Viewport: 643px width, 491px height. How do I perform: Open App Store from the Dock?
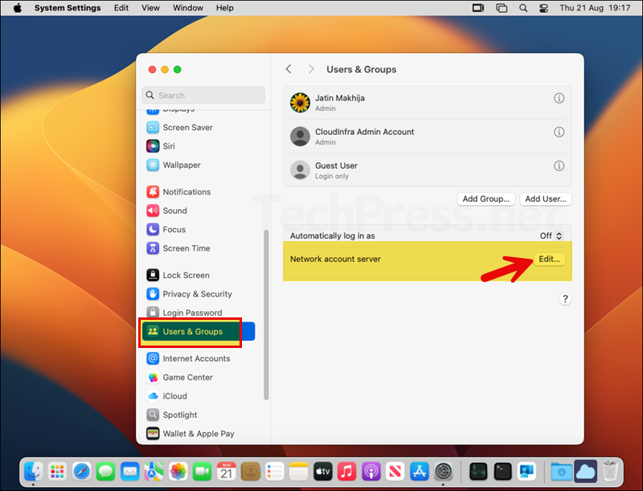[419, 472]
